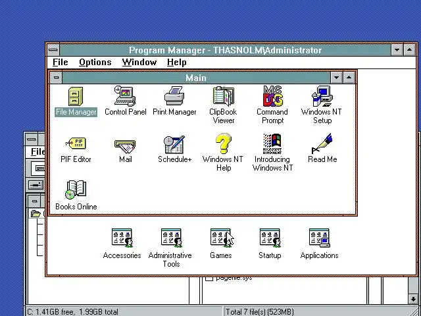421x316 pixels.
Task: Minimize the Program Manager window
Action: coord(397,50)
